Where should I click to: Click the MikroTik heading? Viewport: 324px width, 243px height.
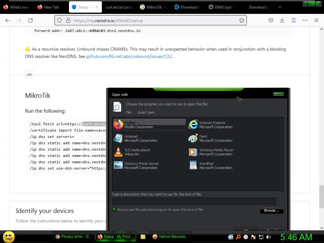(x=38, y=96)
